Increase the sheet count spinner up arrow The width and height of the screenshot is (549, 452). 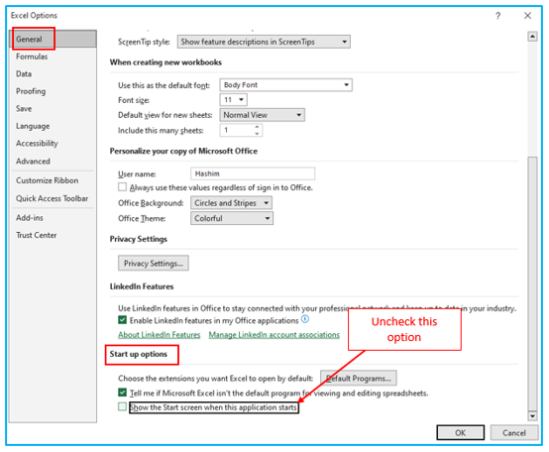[257, 127]
